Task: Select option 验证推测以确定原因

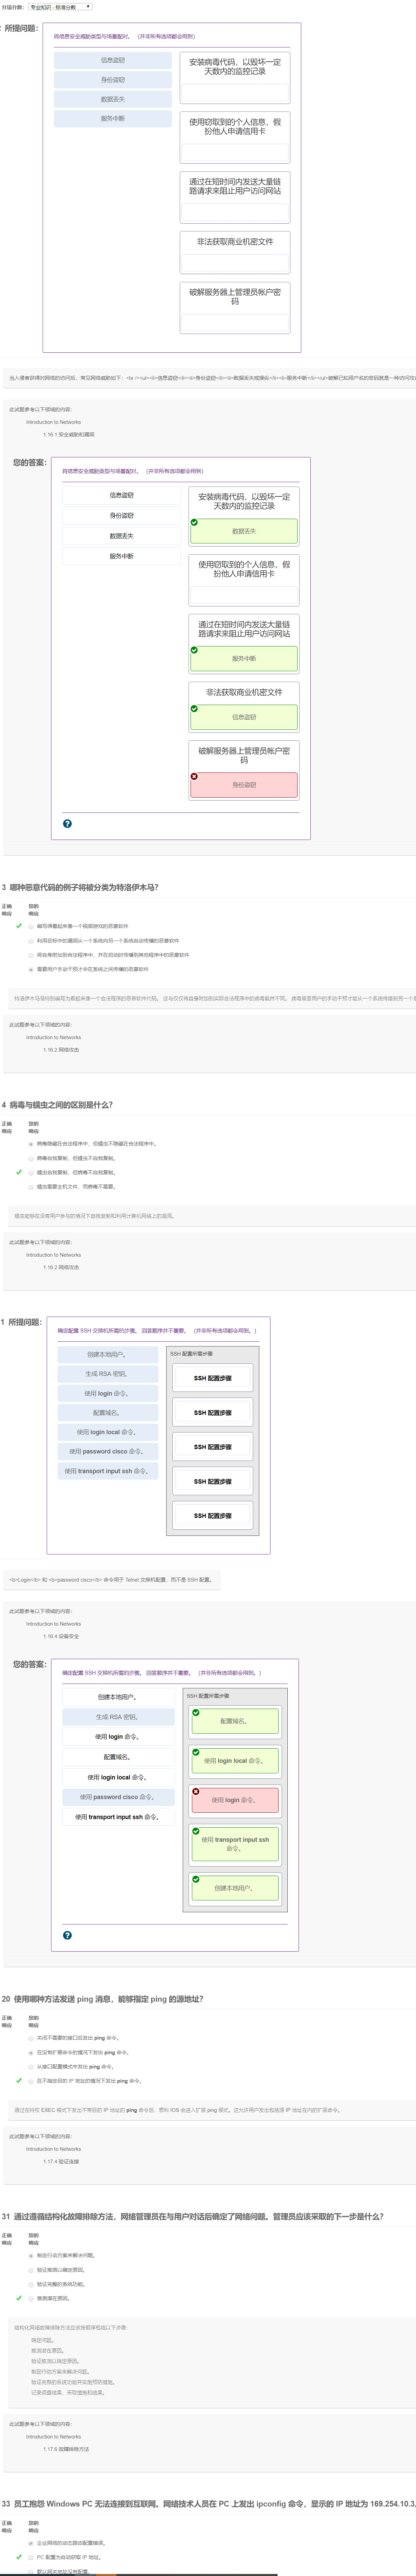Action: pos(31,2270)
